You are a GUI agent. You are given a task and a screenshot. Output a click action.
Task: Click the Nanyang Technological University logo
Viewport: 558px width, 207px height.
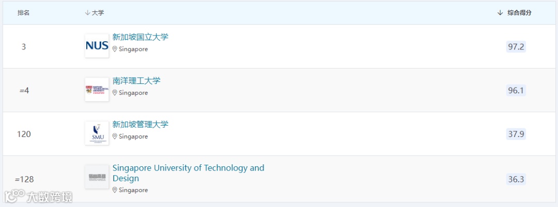point(97,90)
